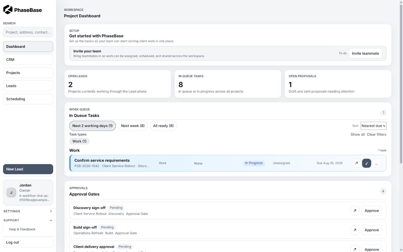Image resolution: width=403 pixels, height=252 pixels.
Task: Open the Confirm service requirements task arrow icon
Action: (356, 163)
